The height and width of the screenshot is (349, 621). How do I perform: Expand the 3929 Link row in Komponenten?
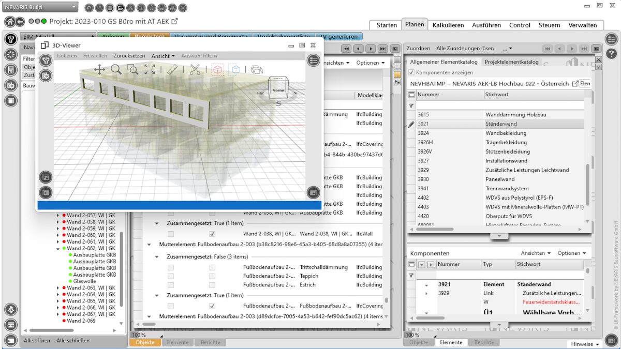(426, 293)
